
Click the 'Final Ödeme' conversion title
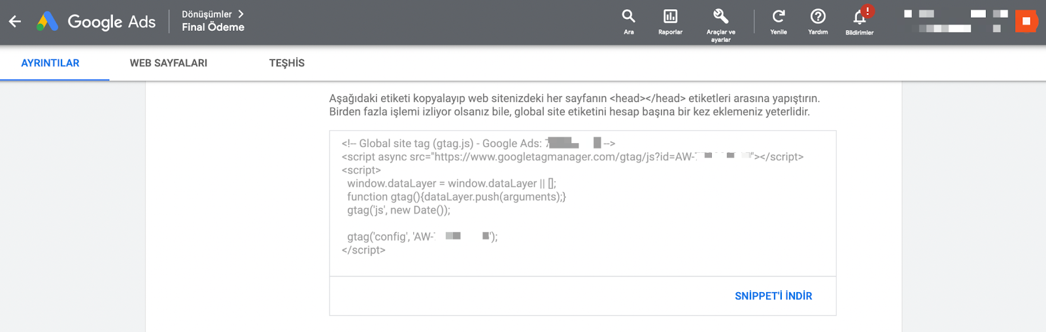click(213, 27)
